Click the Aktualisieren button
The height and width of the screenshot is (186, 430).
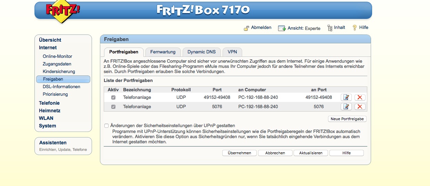tap(311, 153)
